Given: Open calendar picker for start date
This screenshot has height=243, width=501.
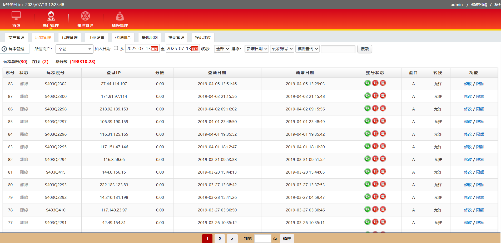Looking at the screenshot, I should [x=154, y=49].
